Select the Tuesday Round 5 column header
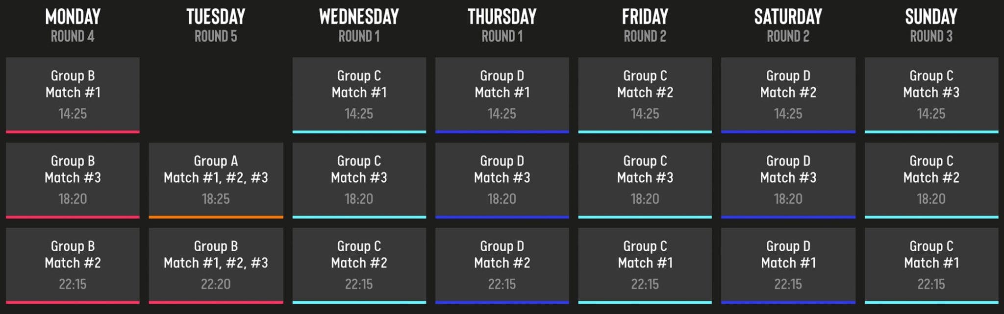 point(216,25)
